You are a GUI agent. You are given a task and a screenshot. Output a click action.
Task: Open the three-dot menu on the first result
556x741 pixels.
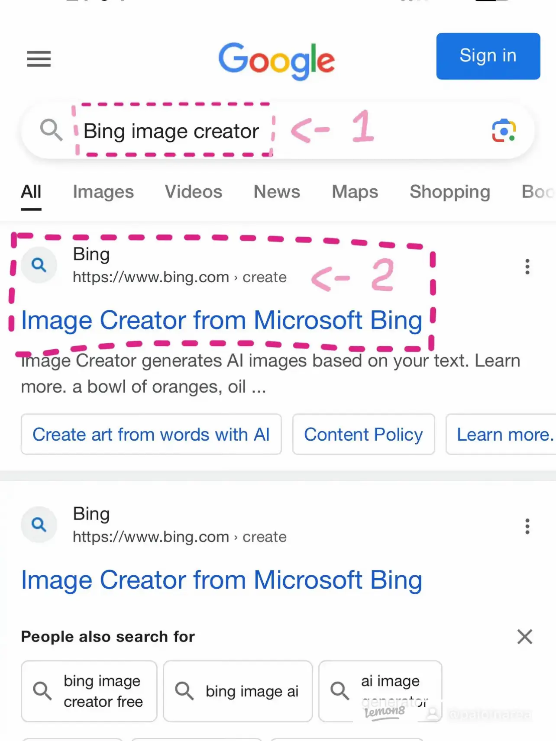(527, 267)
